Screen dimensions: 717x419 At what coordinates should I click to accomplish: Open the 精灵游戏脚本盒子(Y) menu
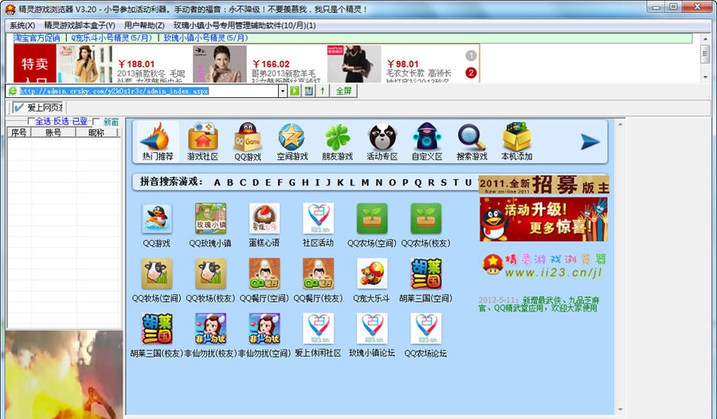coord(80,25)
